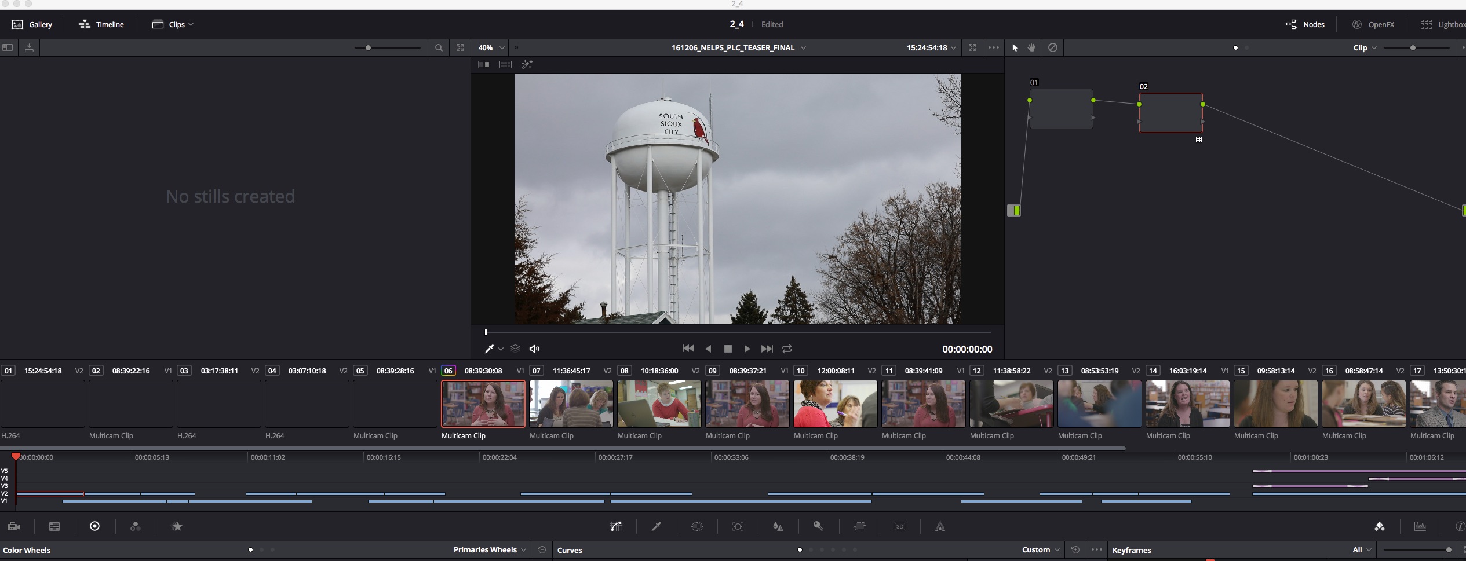Open the 40% viewer zoom dropdown
1466x561 pixels.
pyautogui.click(x=491, y=47)
